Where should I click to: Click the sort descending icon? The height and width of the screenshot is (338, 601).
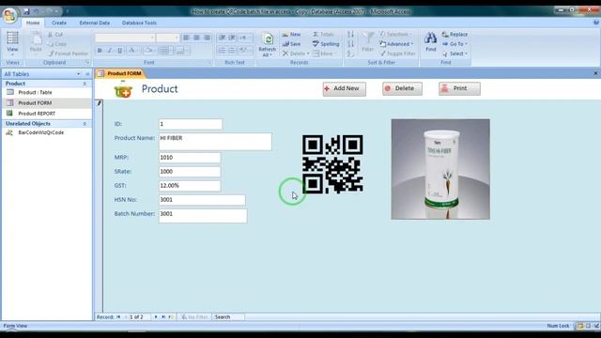pyautogui.click(x=350, y=44)
